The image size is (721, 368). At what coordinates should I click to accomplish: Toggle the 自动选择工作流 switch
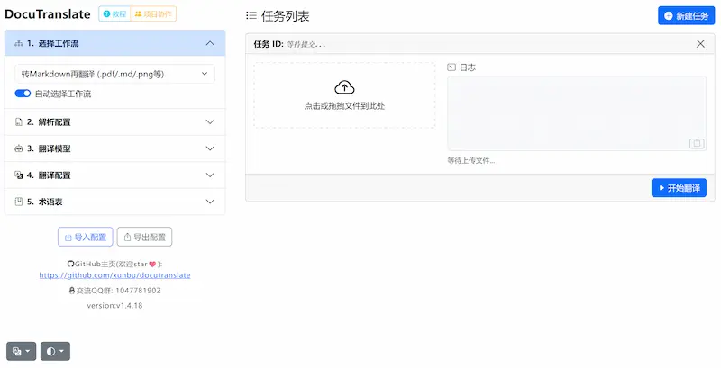point(23,94)
